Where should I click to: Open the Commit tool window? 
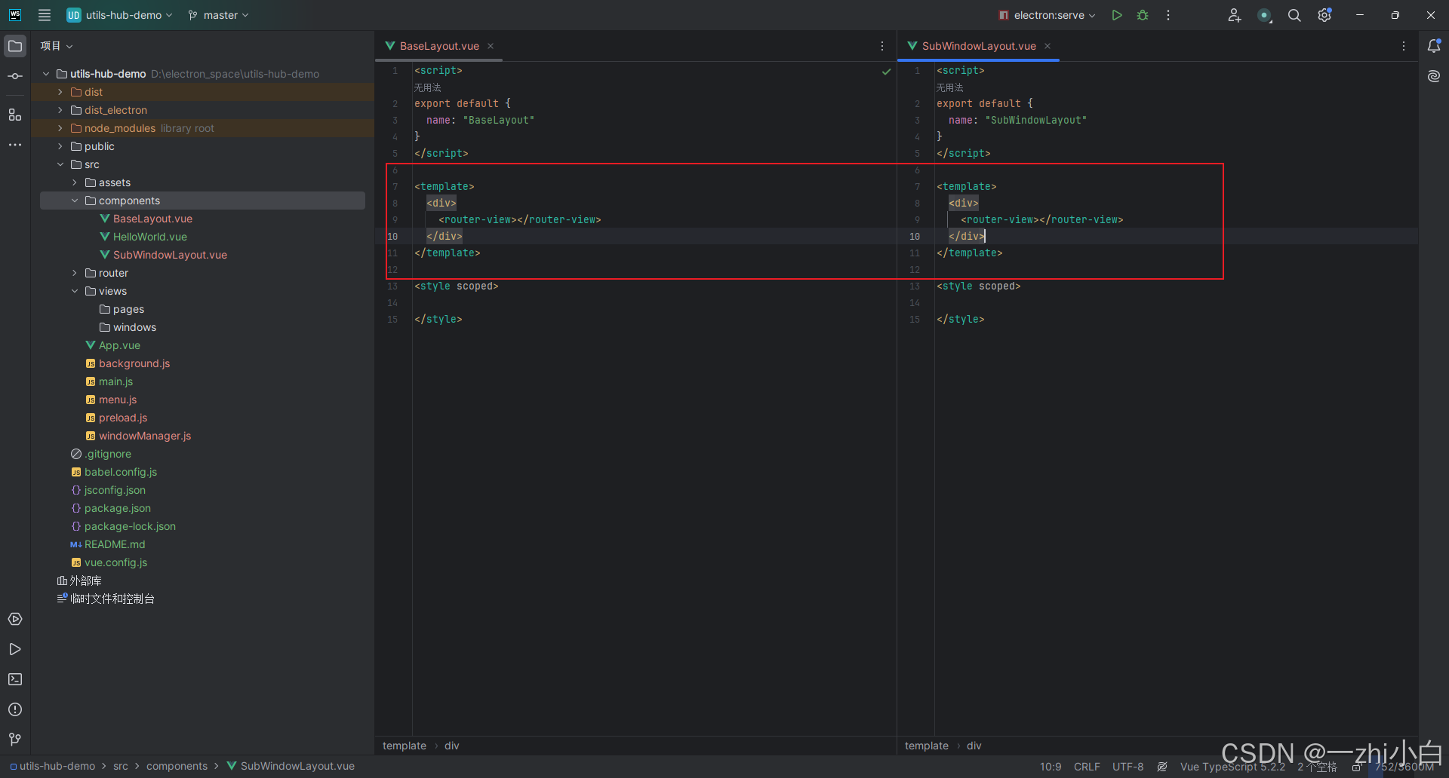tap(15, 76)
